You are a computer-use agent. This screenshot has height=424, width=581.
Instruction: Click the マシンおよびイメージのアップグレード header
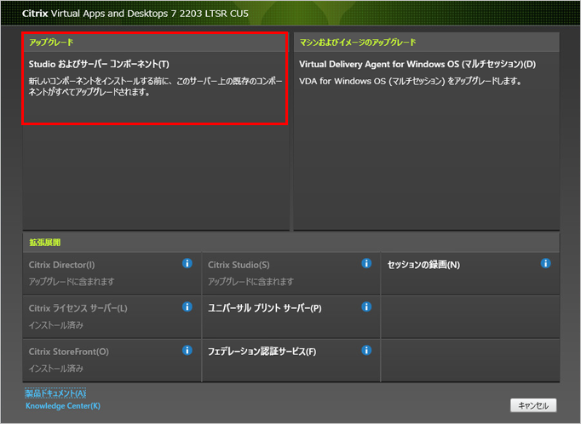[358, 43]
